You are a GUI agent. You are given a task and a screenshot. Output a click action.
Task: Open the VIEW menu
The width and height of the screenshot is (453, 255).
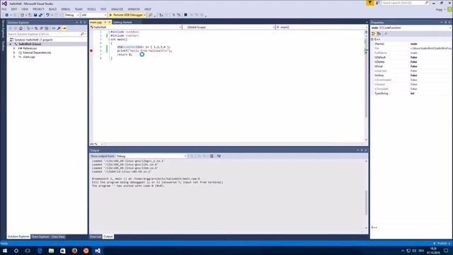[x=25, y=9]
